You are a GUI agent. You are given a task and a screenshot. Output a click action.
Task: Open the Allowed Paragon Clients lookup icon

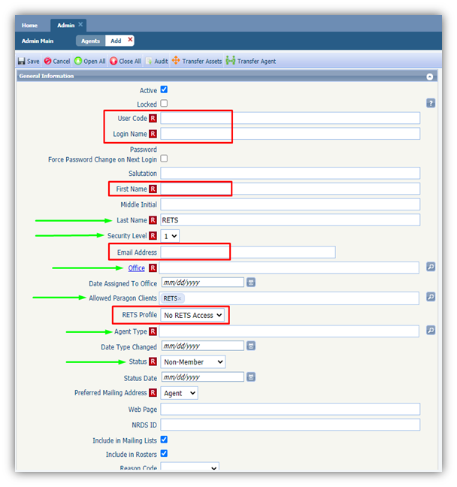click(431, 297)
